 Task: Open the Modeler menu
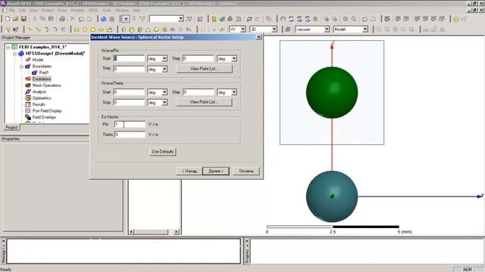tap(77, 10)
